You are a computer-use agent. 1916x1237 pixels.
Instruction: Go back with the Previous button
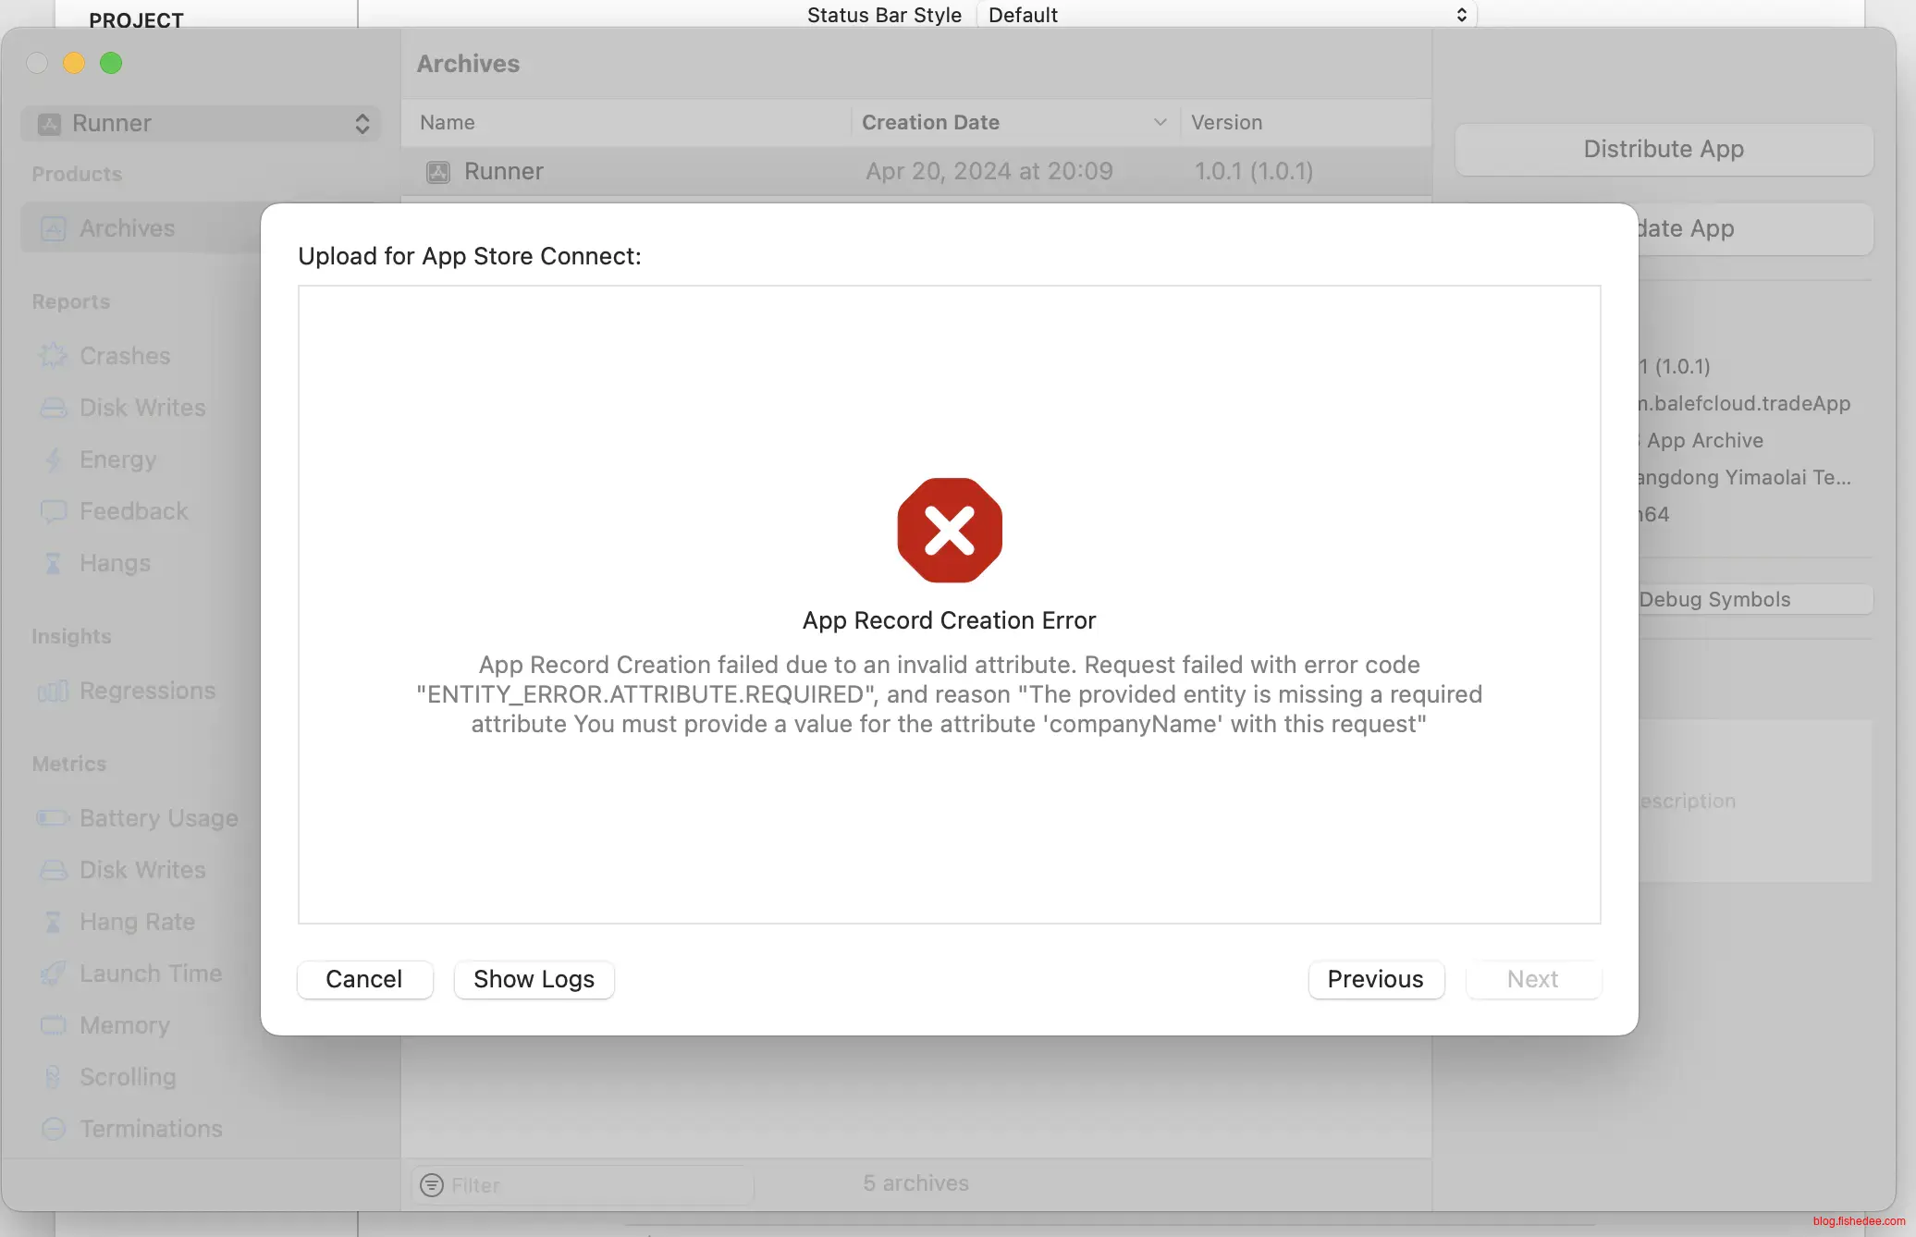point(1375,979)
